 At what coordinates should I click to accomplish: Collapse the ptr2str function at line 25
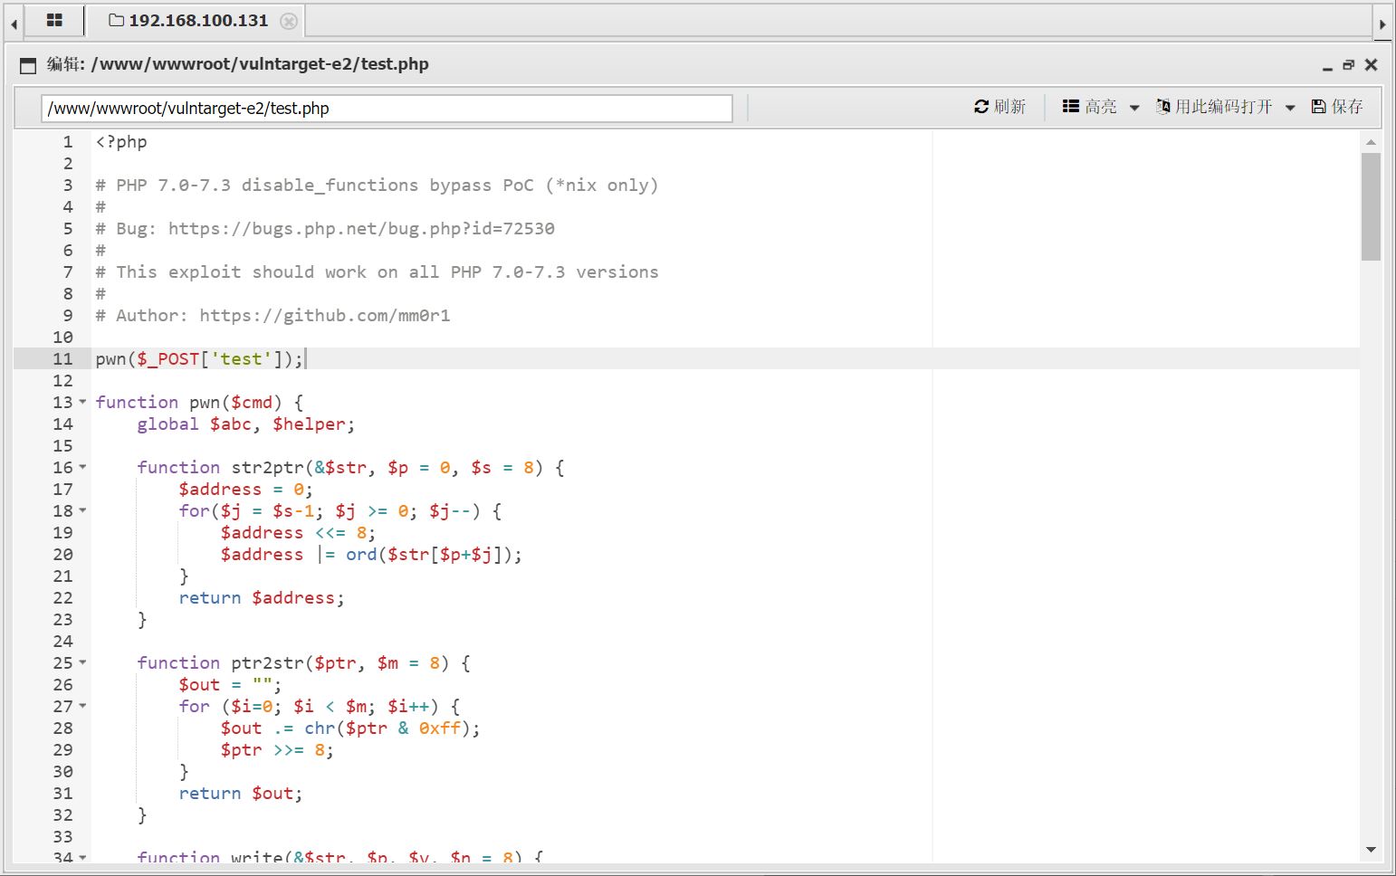(x=82, y=662)
